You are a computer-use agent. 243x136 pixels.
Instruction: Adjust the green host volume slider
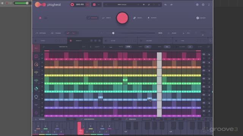[21, 3]
